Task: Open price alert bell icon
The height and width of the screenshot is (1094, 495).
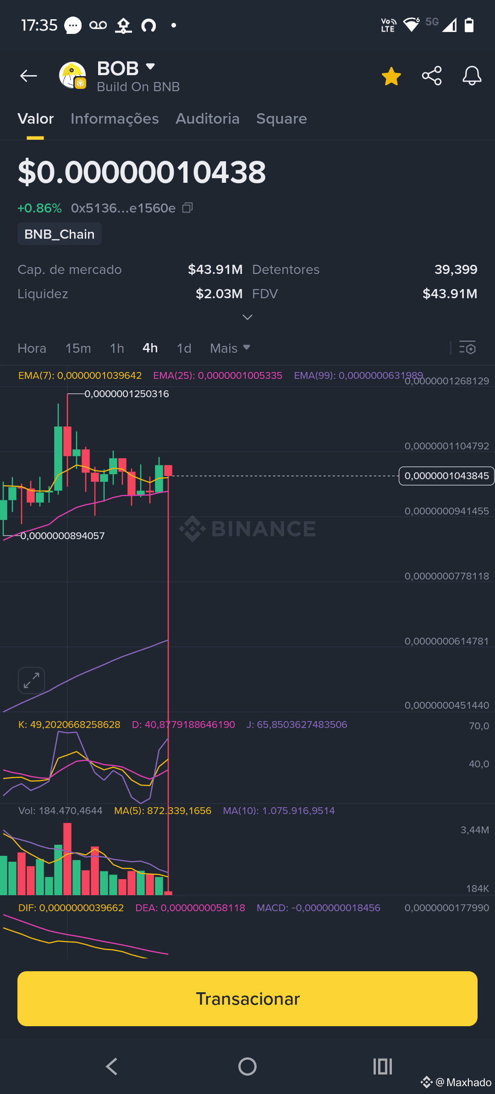Action: tap(472, 76)
